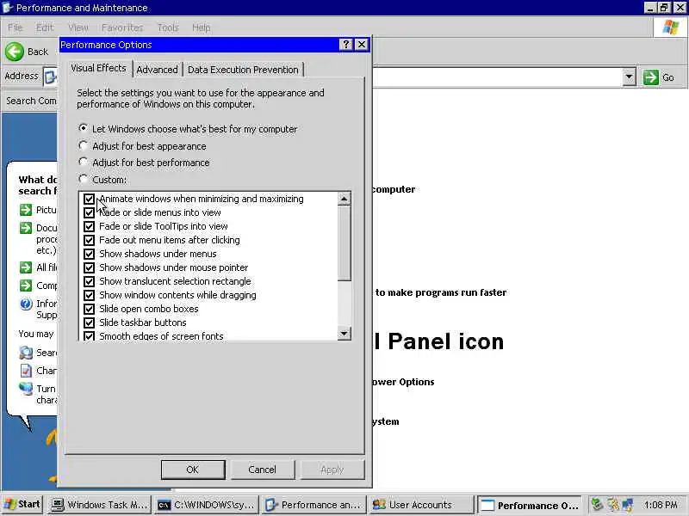Click the Apply button

point(332,470)
